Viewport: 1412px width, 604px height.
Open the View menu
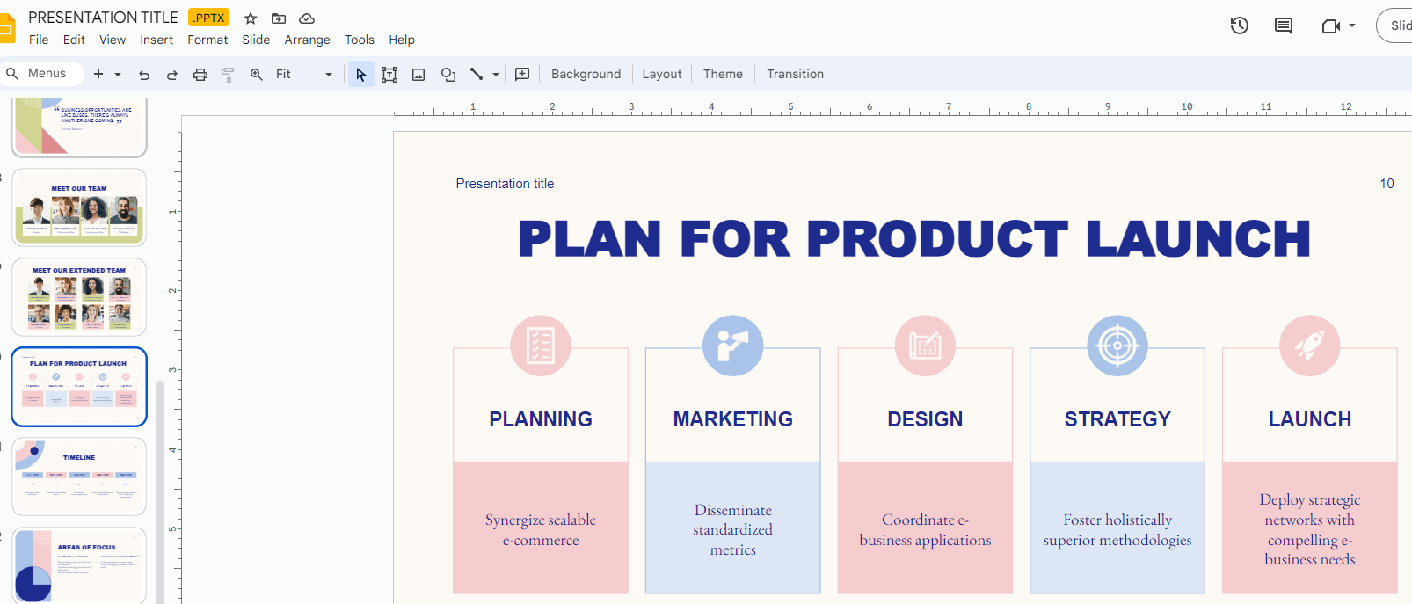[113, 40]
